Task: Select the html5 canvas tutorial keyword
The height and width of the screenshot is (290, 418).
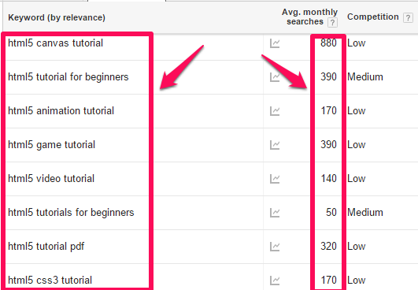Action: (55, 43)
